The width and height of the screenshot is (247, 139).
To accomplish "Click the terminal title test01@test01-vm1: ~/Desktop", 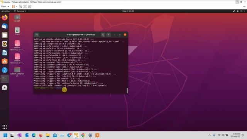I will pyautogui.click(x=81, y=35).
